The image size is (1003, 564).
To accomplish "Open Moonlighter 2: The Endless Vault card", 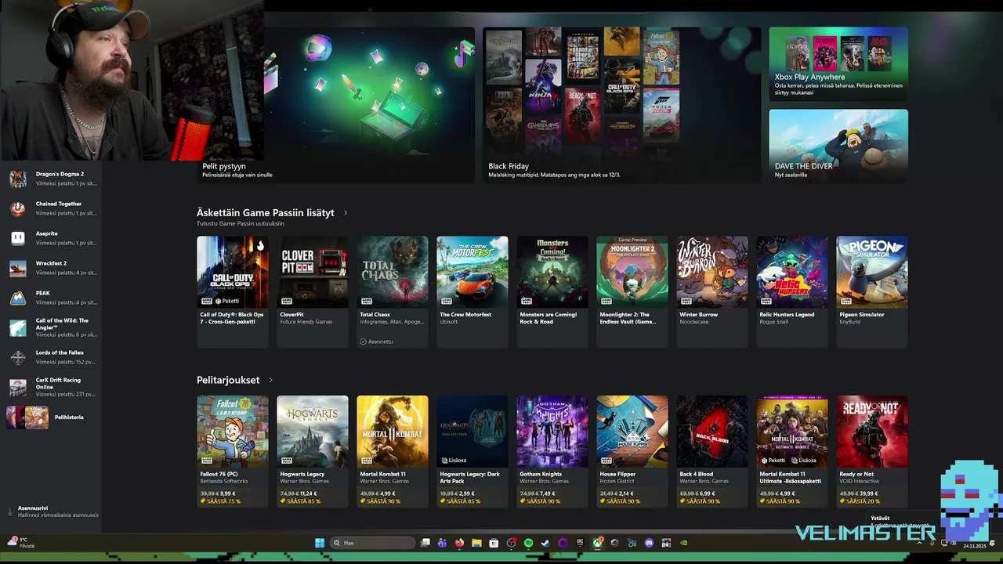I will click(632, 291).
